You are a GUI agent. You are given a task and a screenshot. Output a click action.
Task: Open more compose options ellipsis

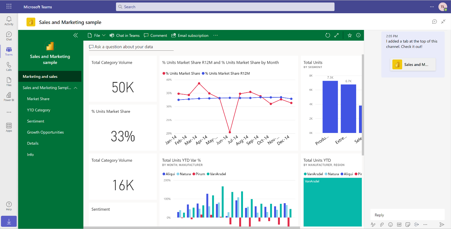tap(425, 224)
